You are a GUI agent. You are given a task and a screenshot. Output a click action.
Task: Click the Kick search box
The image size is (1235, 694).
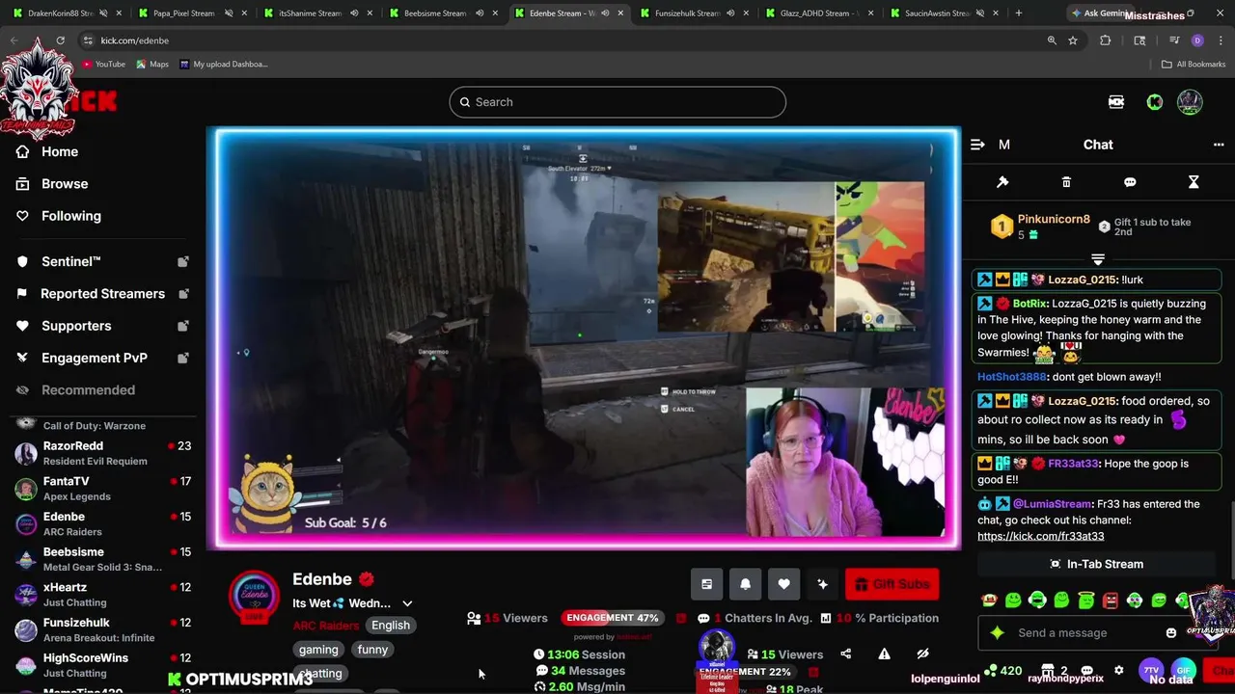tap(617, 102)
